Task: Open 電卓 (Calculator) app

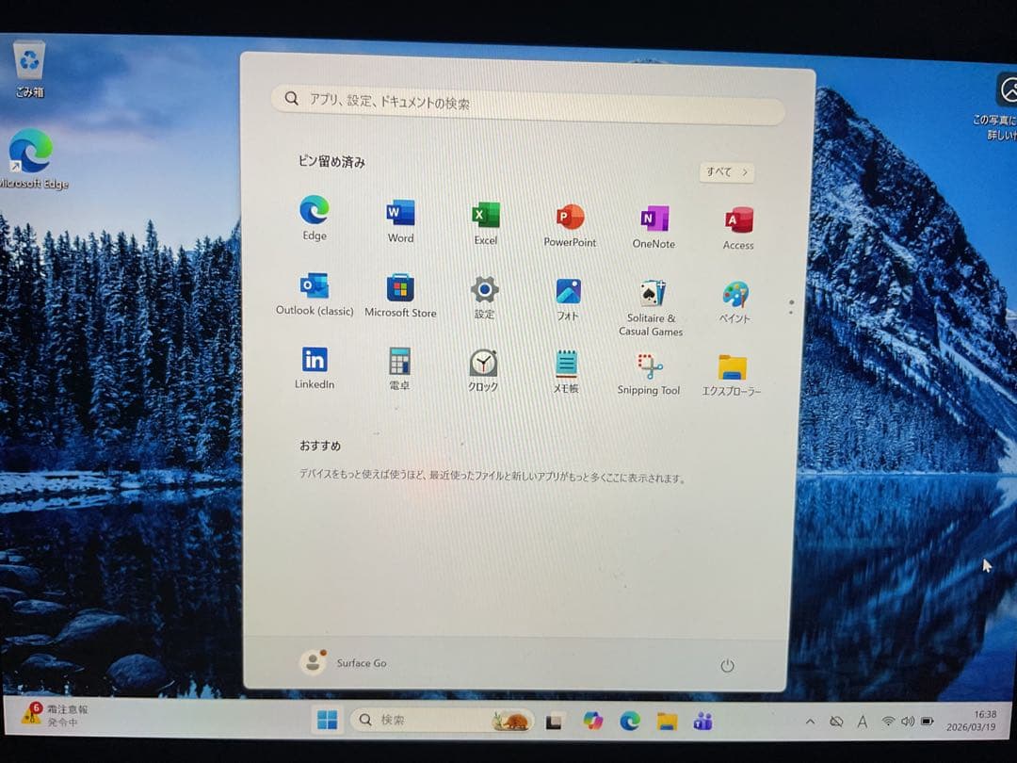Action: (399, 368)
